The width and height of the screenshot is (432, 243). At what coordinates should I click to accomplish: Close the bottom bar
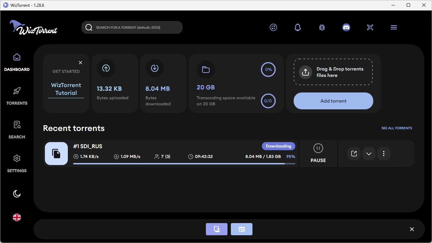[x=412, y=229]
